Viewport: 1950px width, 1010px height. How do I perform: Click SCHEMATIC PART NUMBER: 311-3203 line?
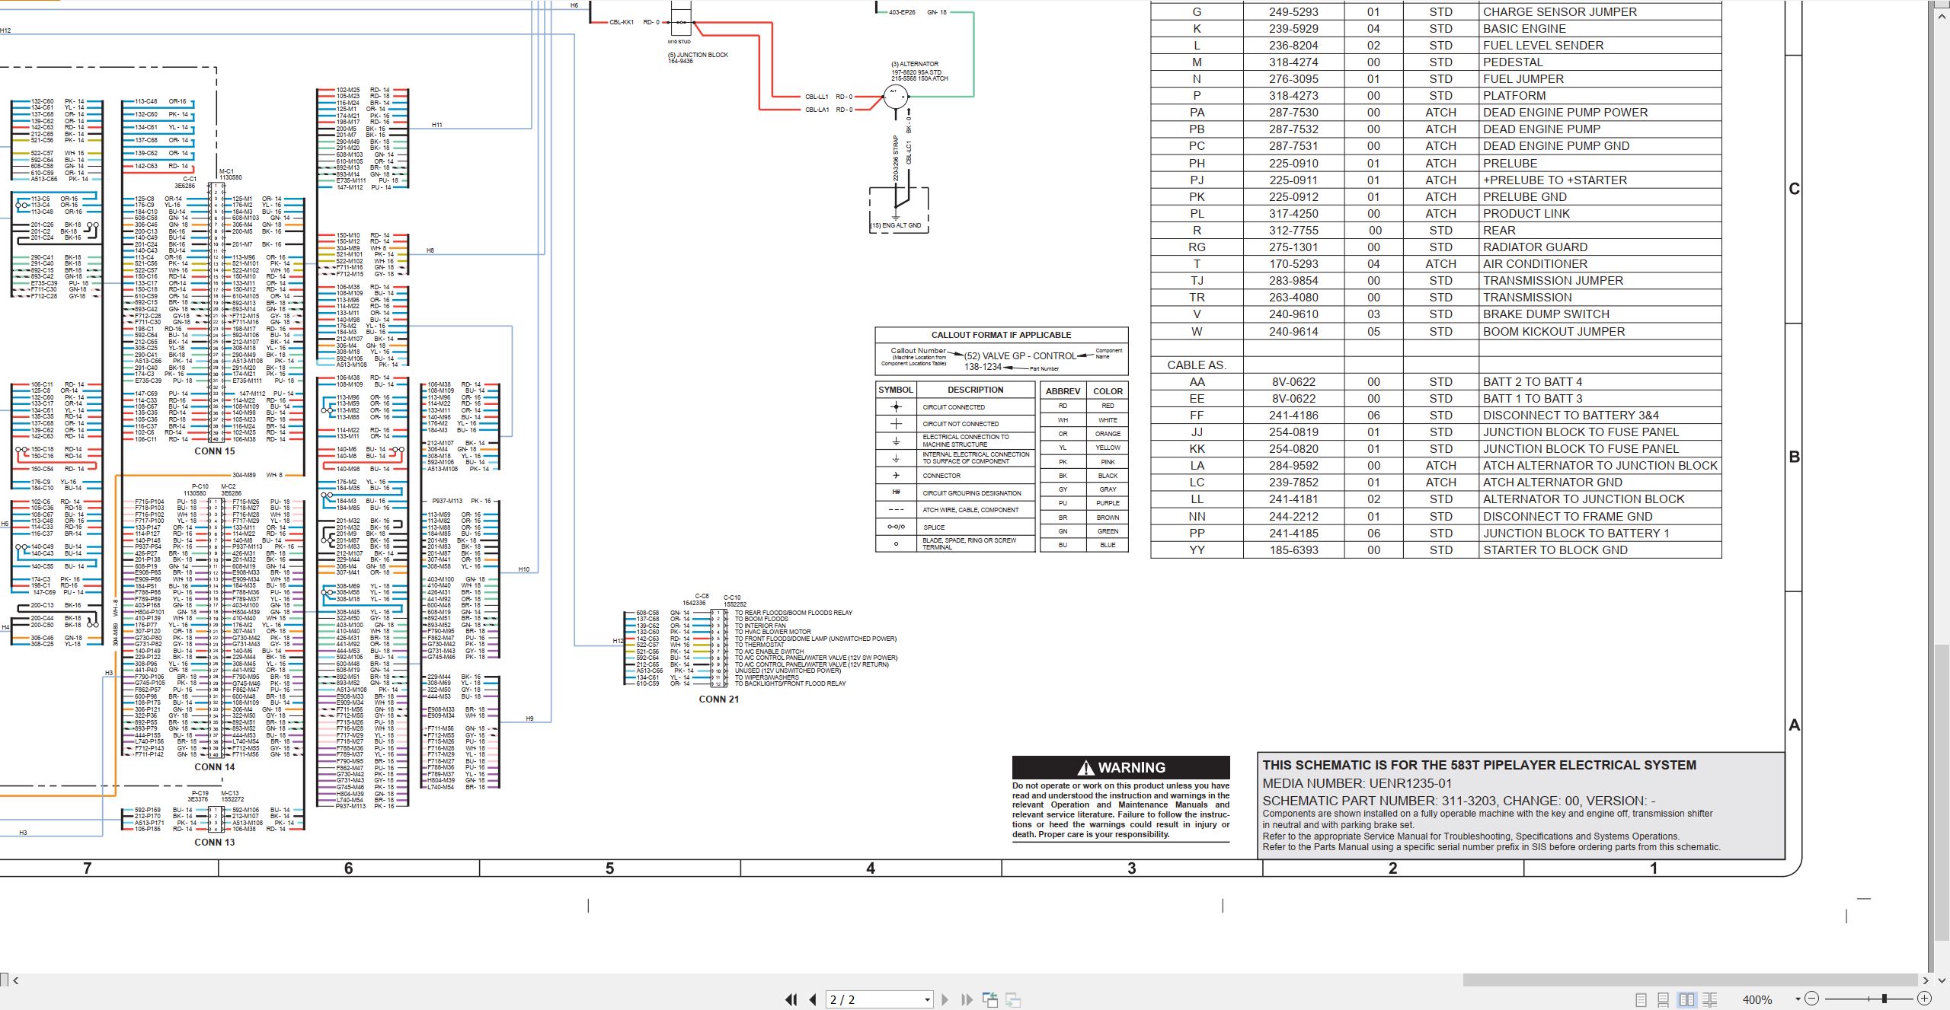[1459, 801]
